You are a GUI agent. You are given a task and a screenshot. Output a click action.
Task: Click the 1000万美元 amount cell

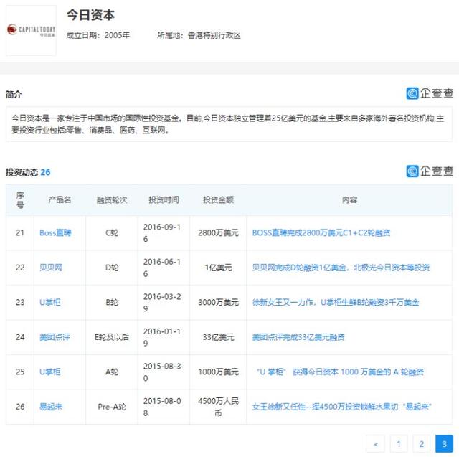click(x=218, y=372)
